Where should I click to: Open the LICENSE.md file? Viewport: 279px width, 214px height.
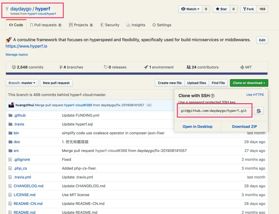(x=25, y=195)
